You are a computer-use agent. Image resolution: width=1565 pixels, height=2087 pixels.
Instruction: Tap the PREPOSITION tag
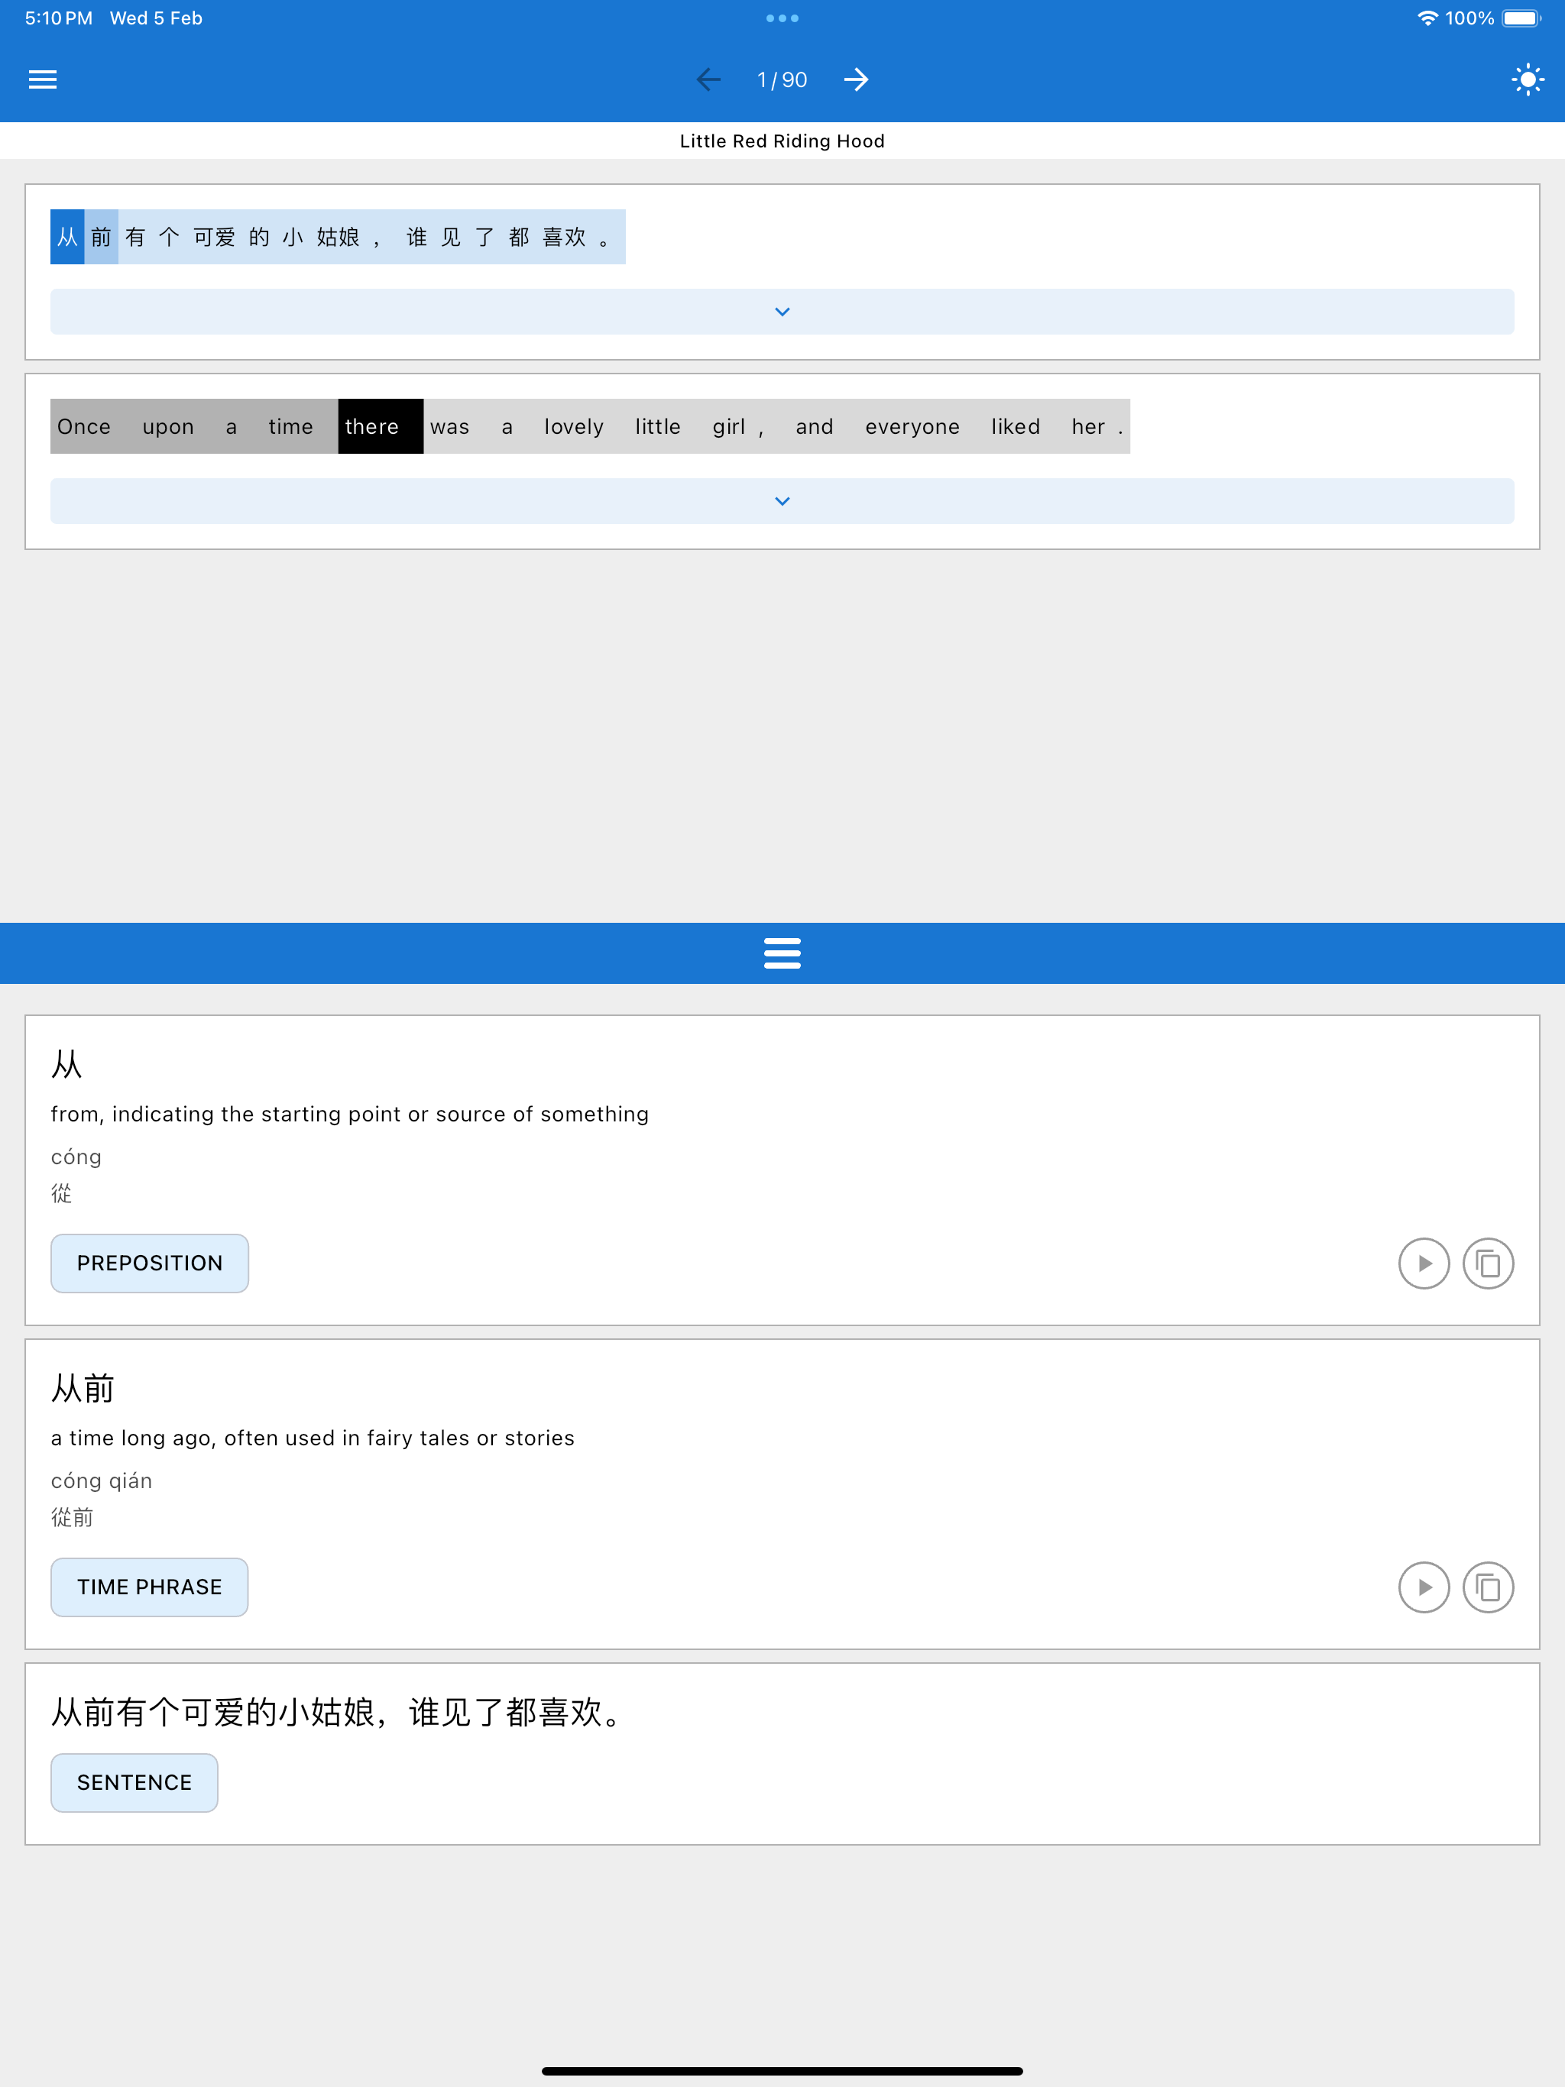[150, 1264]
